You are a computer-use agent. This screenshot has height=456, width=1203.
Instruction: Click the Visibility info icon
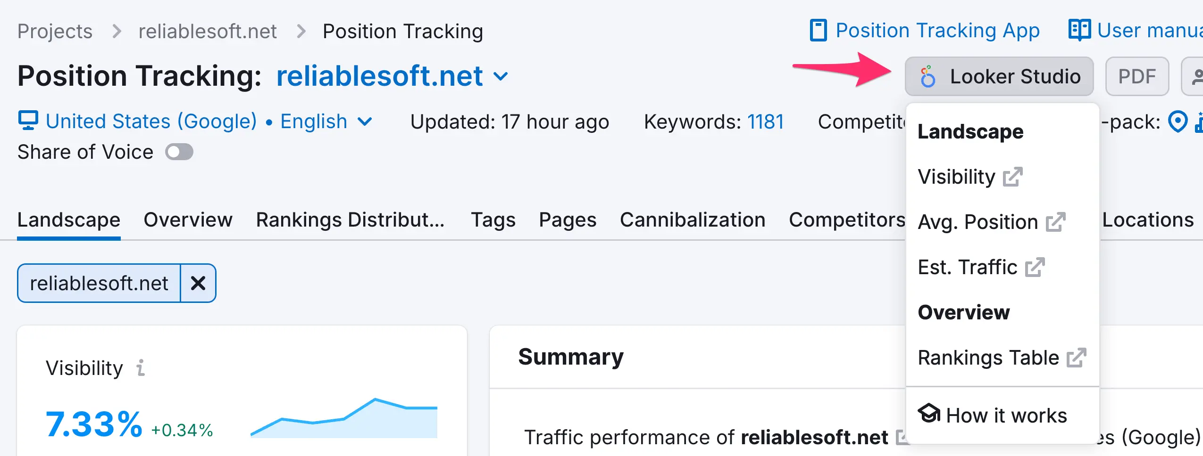click(x=140, y=368)
